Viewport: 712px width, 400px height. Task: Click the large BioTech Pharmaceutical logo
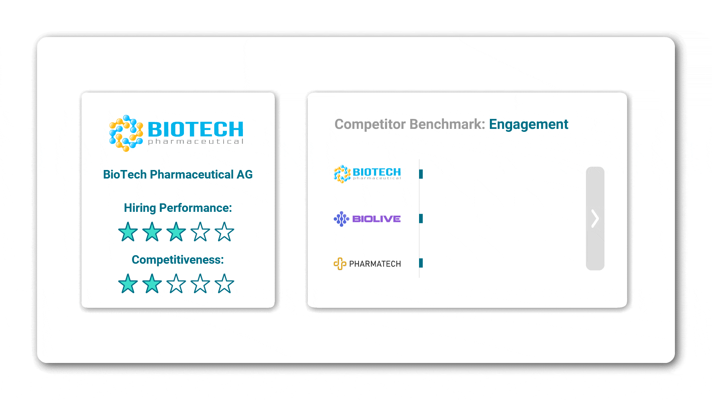(x=177, y=133)
